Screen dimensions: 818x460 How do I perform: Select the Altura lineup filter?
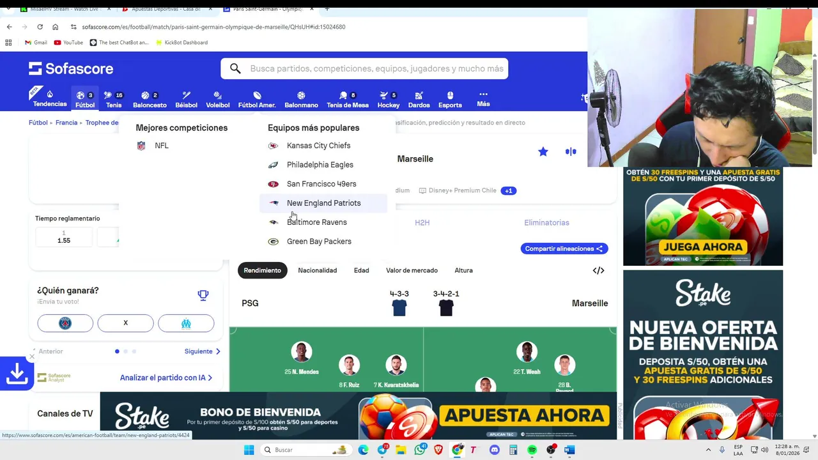point(463,270)
